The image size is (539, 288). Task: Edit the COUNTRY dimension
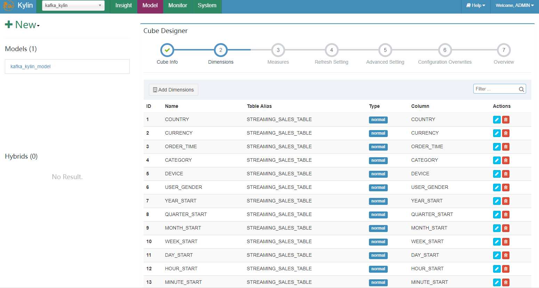pos(497,120)
